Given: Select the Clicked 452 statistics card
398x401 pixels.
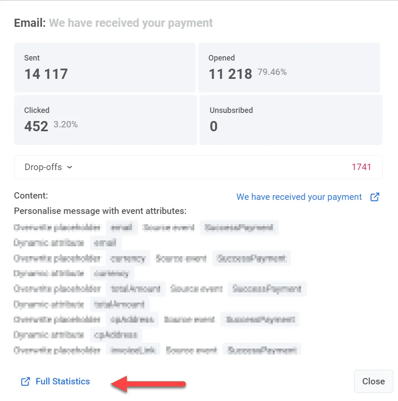Looking at the screenshot, I should 105,120.
